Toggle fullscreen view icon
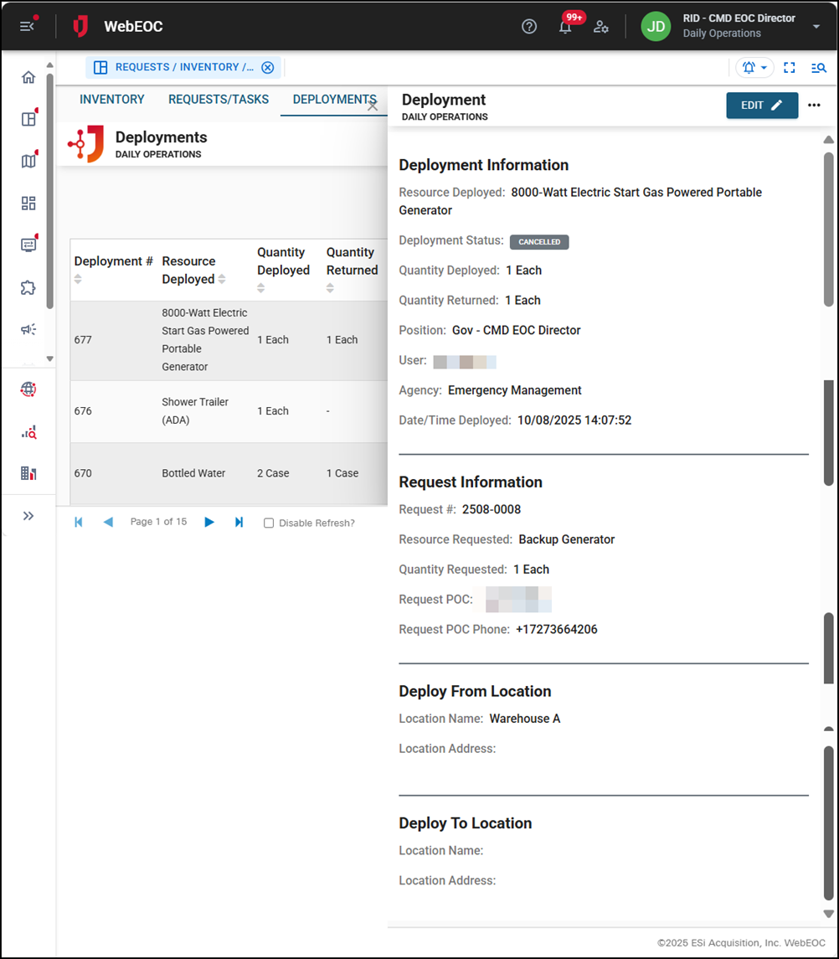The height and width of the screenshot is (959, 839). [790, 67]
